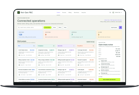139x95 pixels.
Task: Click avatar on Policy change validation card
Action: tap(39, 65)
